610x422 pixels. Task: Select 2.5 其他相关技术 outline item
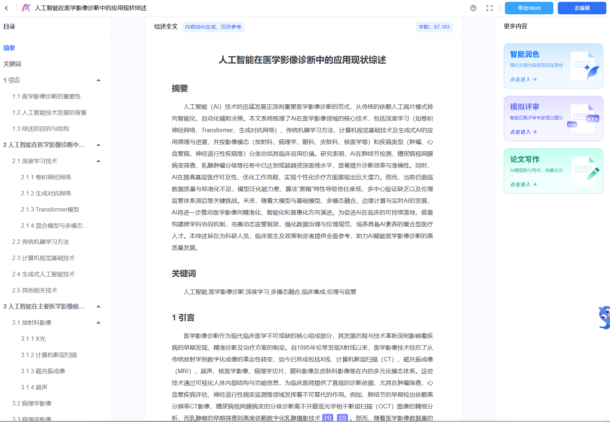(35, 290)
